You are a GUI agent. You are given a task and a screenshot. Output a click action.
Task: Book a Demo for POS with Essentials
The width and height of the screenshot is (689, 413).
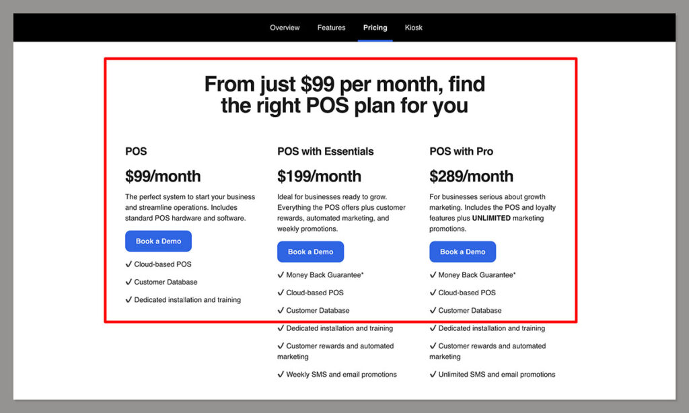(x=310, y=252)
